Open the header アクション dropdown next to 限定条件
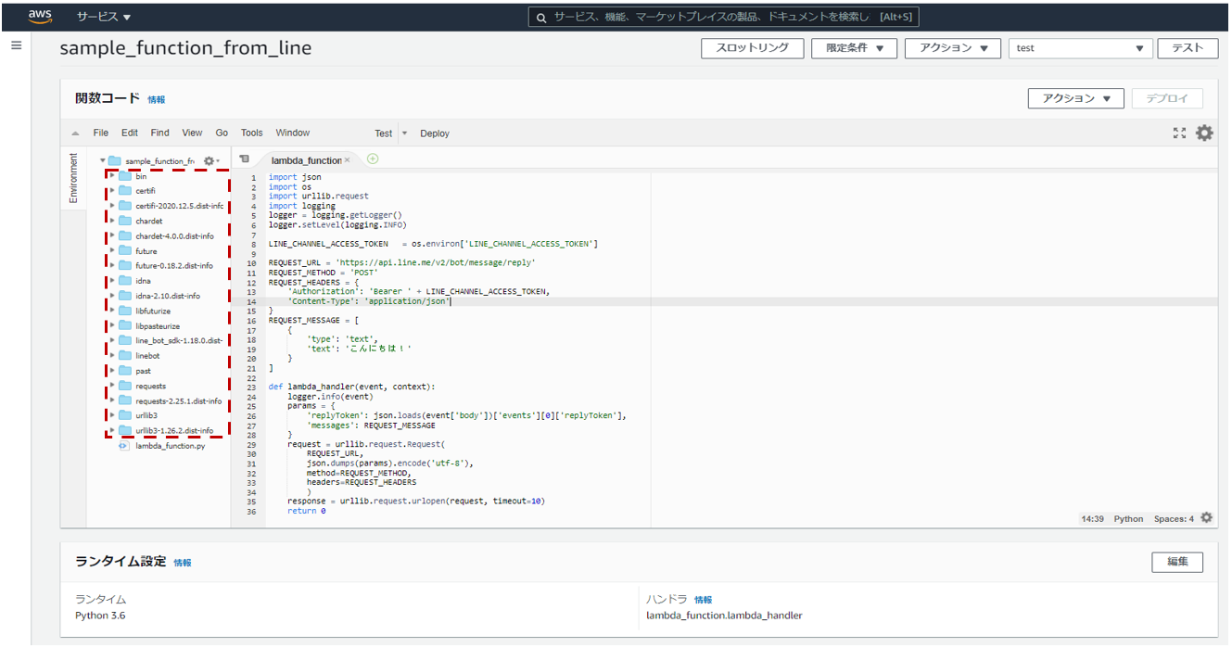This screenshot has width=1232, height=648. pyautogui.click(x=954, y=48)
